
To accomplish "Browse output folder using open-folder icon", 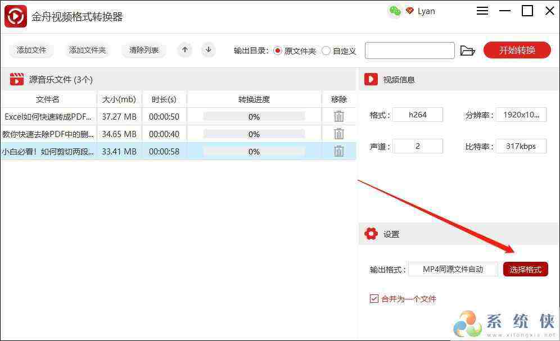I will pyautogui.click(x=467, y=51).
